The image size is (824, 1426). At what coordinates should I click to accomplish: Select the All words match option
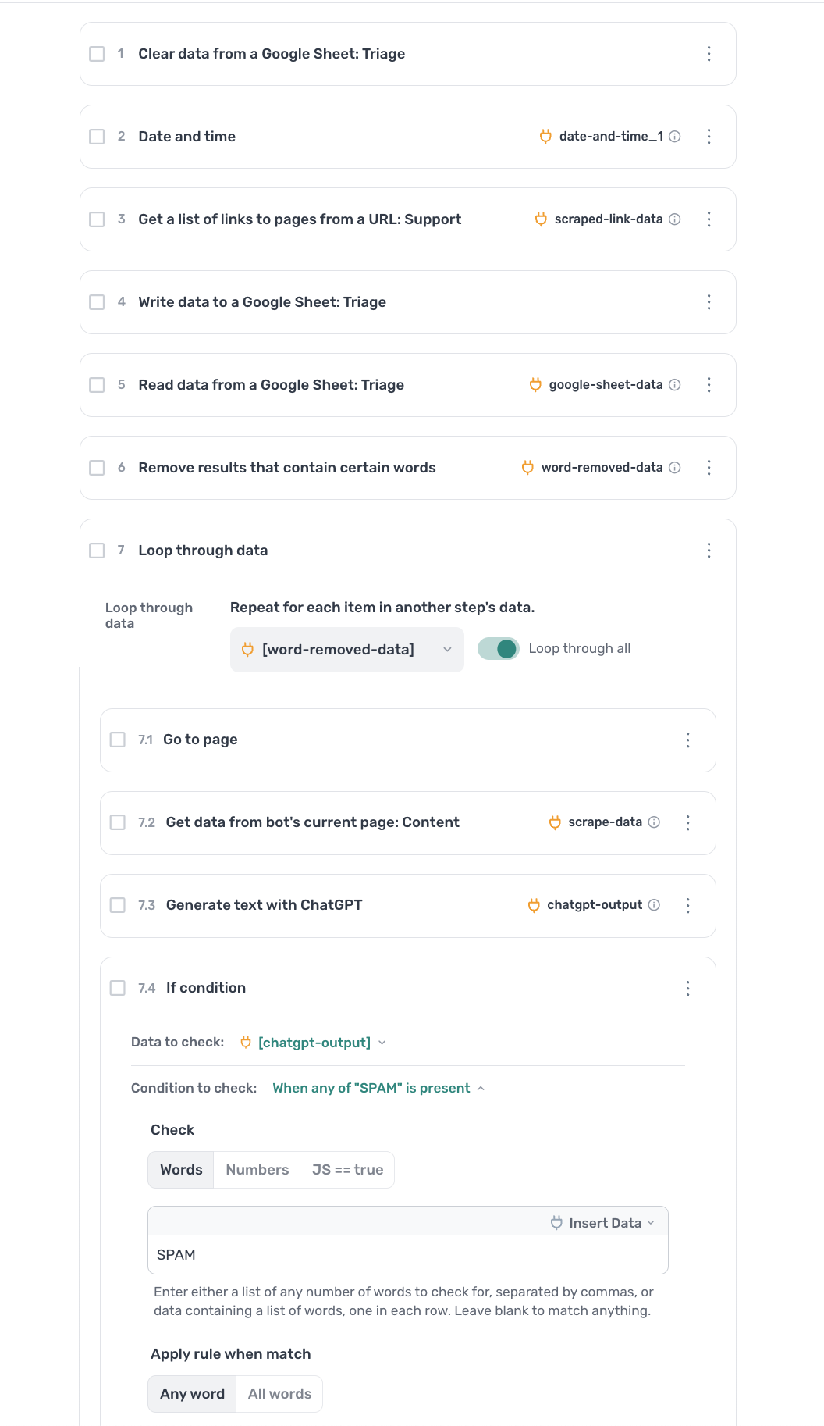(279, 1393)
